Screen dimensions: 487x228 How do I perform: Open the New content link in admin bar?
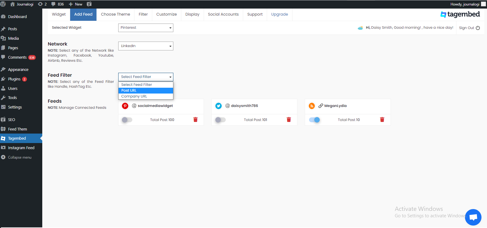click(75, 4)
